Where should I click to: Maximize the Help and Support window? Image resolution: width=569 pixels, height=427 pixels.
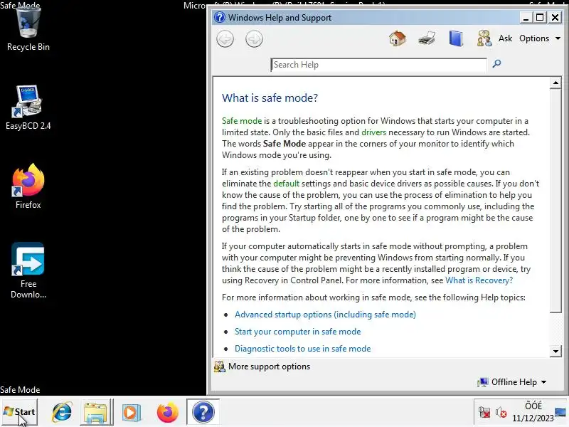click(540, 17)
